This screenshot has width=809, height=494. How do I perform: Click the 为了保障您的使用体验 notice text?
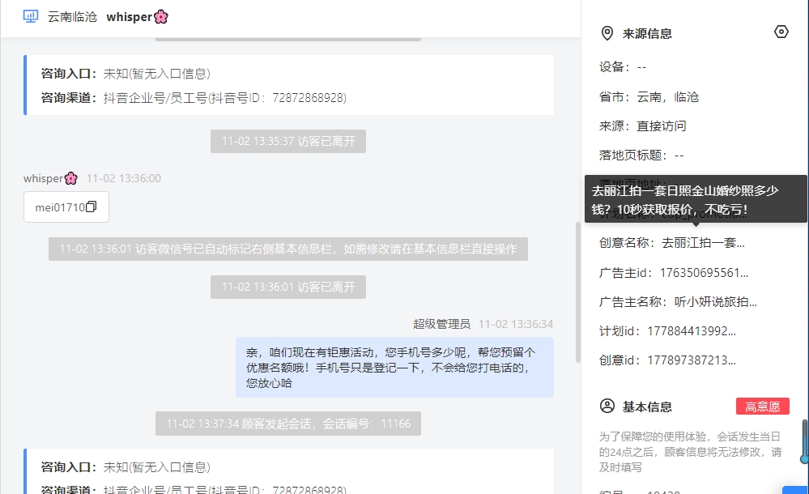(690, 452)
